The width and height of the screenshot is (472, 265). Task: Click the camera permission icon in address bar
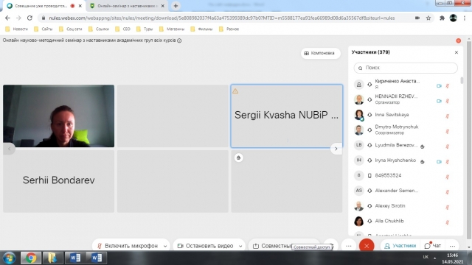click(x=417, y=18)
